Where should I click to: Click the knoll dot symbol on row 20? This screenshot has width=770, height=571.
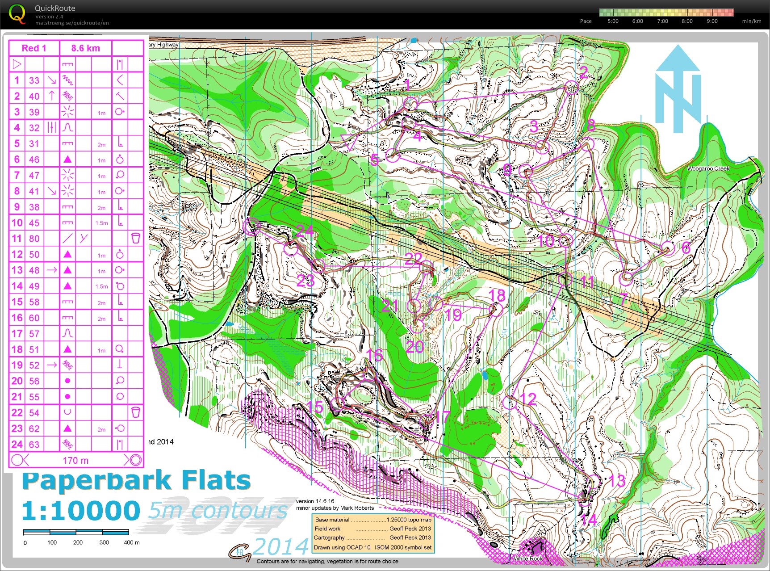[x=67, y=381]
